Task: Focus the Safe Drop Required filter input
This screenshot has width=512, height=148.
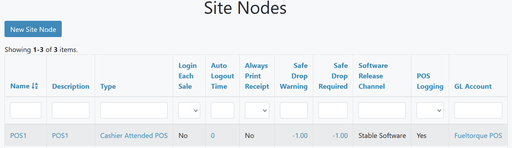Action: point(333,110)
